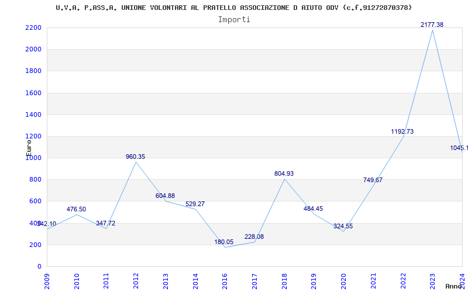Select the 2023 x-axis year label
This screenshot has height=292, width=468.
coord(432,281)
